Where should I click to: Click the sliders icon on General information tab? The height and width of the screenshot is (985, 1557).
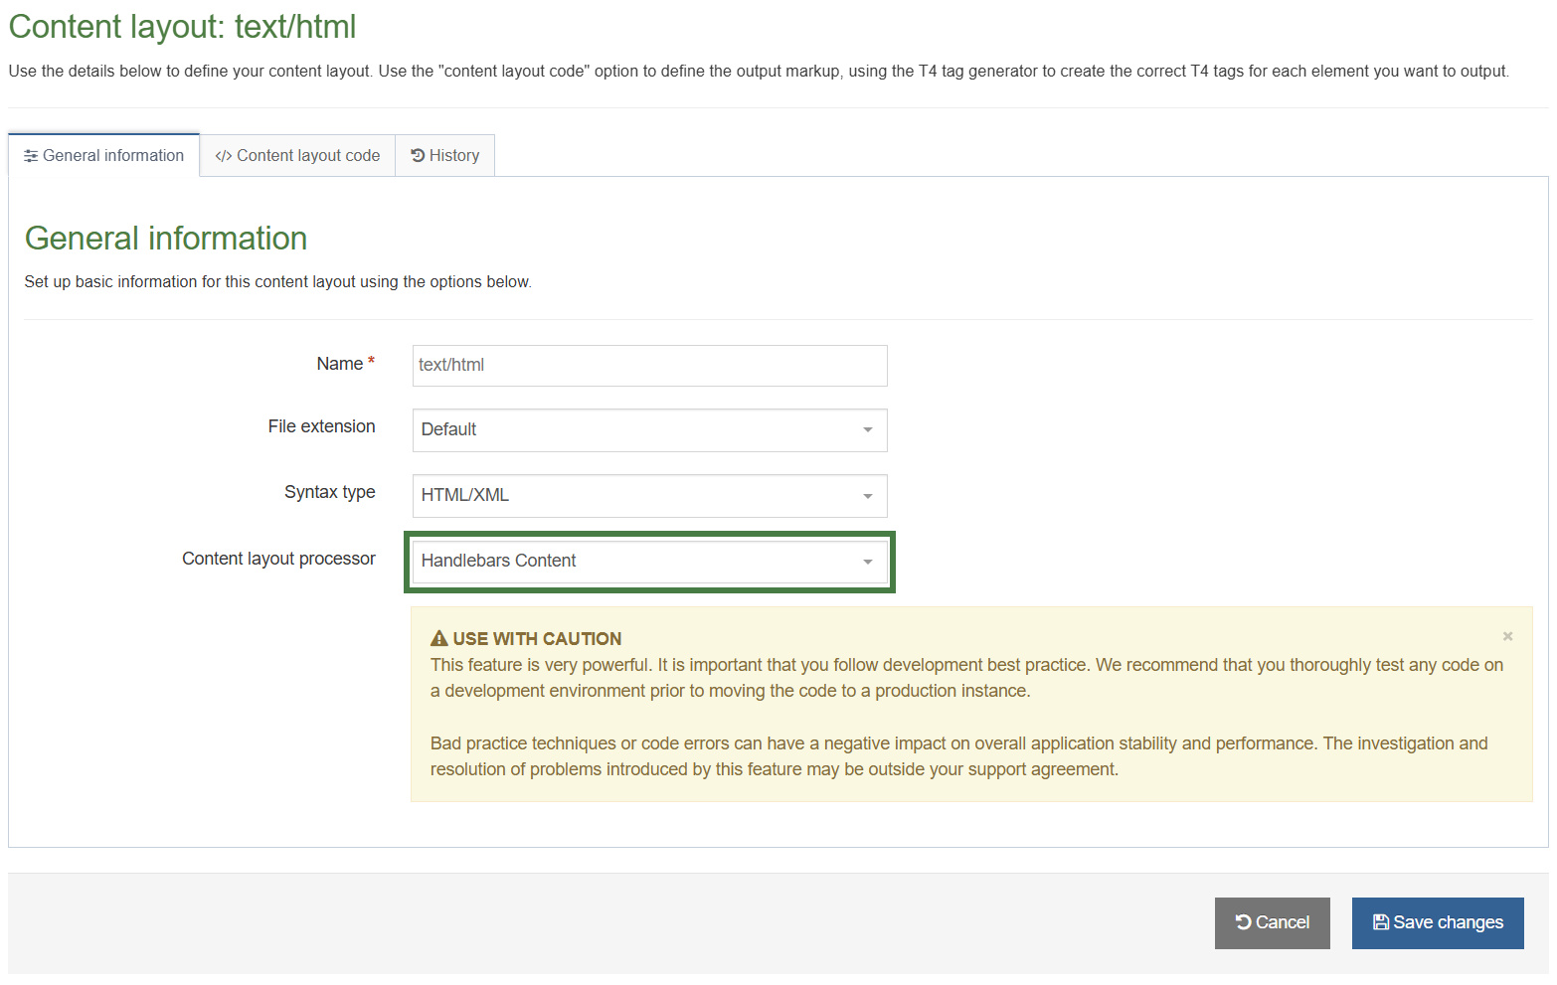click(31, 156)
